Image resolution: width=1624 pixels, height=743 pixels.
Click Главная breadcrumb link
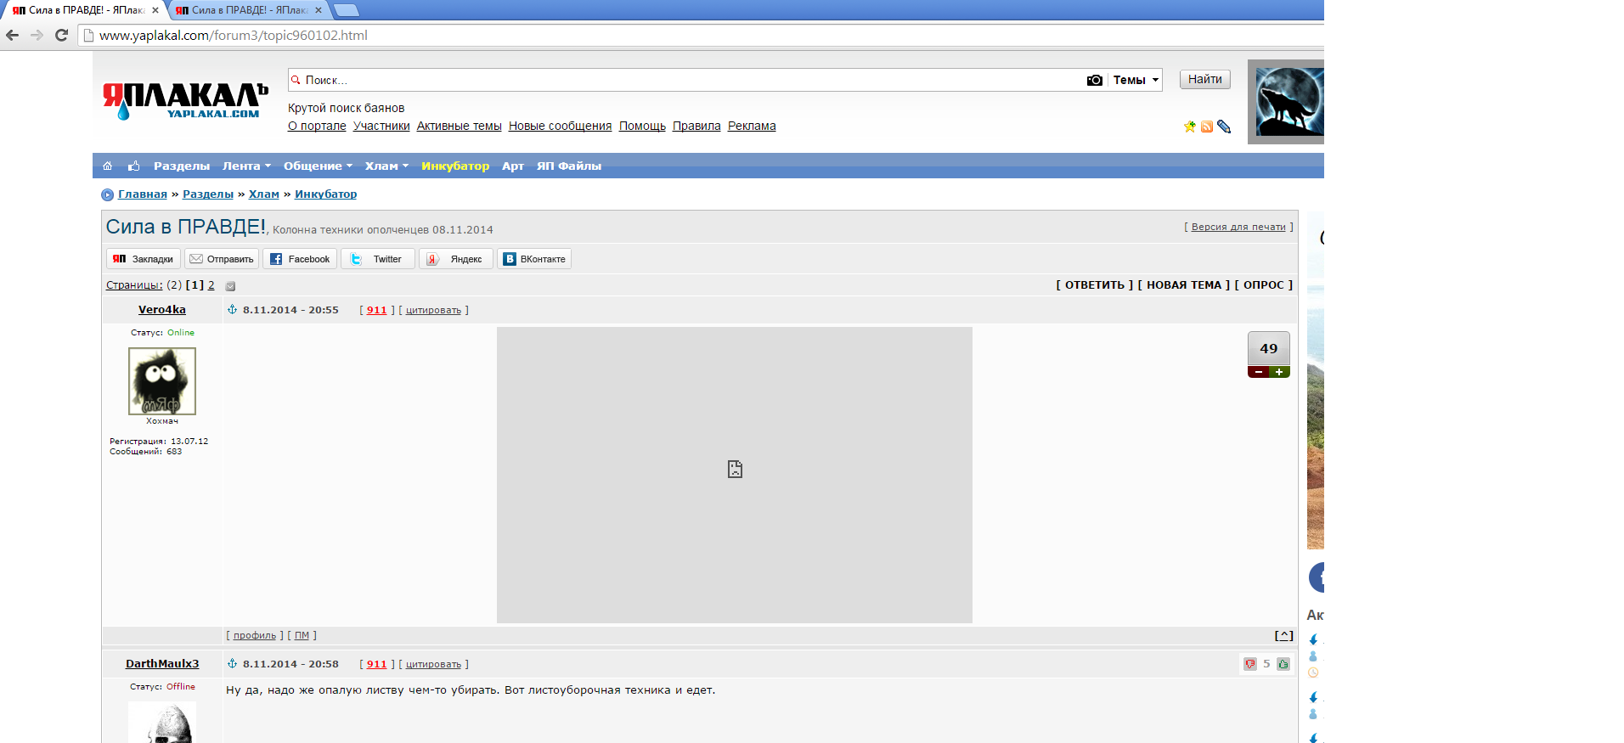coord(143,194)
